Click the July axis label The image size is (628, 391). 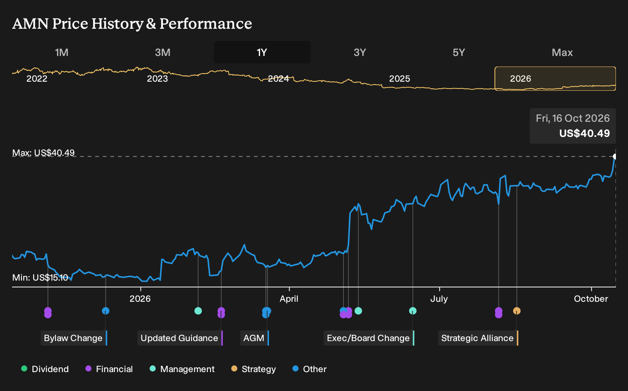click(x=439, y=299)
